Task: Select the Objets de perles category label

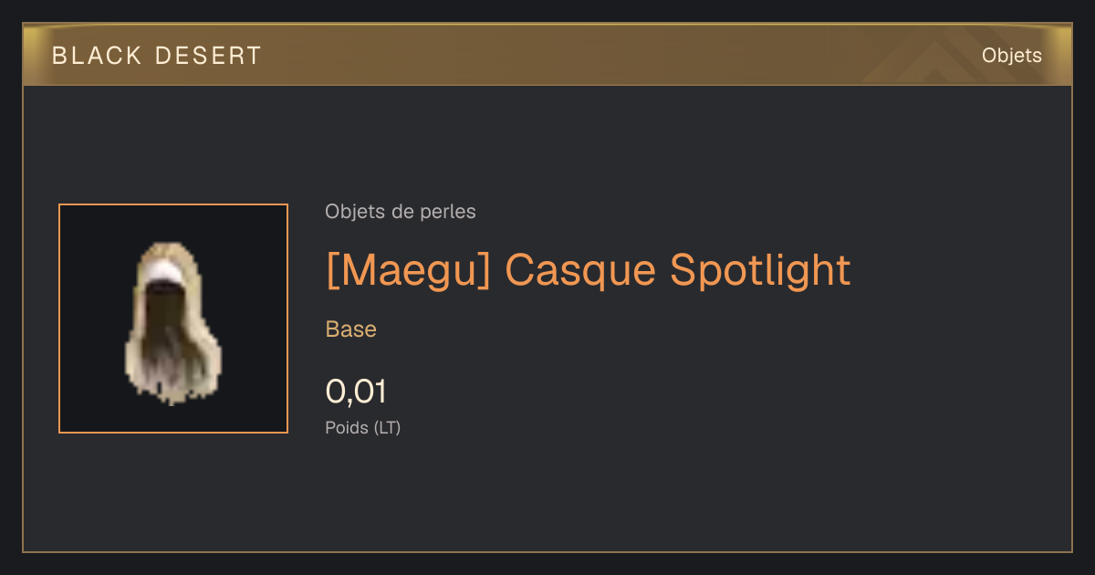Action: pyautogui.click(x=401, y=212)
